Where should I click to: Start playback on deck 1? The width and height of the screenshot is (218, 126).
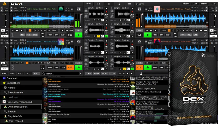pos(78,35)
